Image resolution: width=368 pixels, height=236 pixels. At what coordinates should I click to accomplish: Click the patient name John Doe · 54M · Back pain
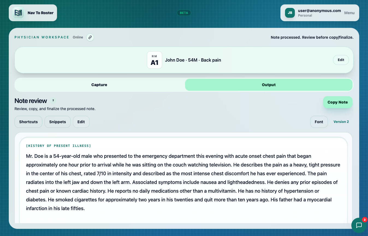tap(193, 60)
